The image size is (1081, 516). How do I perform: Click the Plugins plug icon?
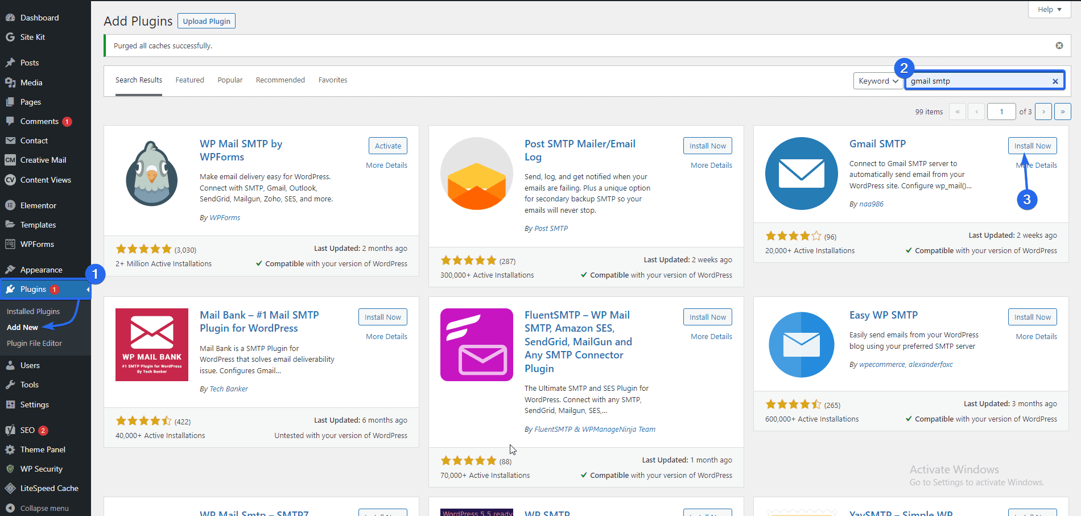pos(10,289)
